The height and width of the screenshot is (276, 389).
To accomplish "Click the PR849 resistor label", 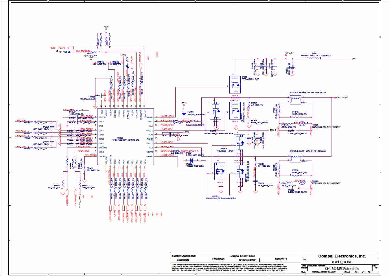I will click(x=90, y=168).
